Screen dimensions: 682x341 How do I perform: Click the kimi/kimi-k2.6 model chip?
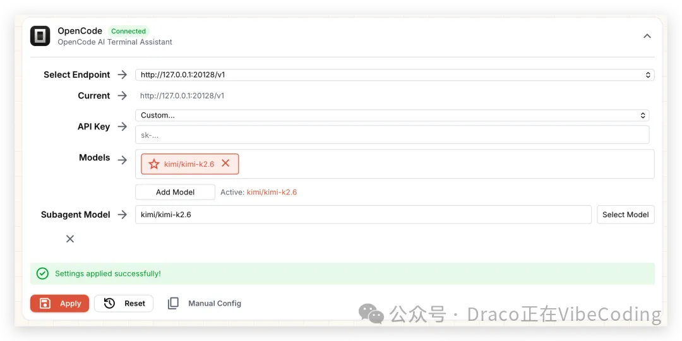[189, 164]
